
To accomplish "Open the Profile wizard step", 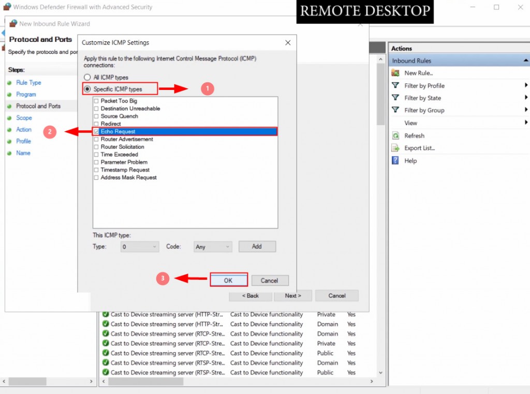I will tap(23, 142).
